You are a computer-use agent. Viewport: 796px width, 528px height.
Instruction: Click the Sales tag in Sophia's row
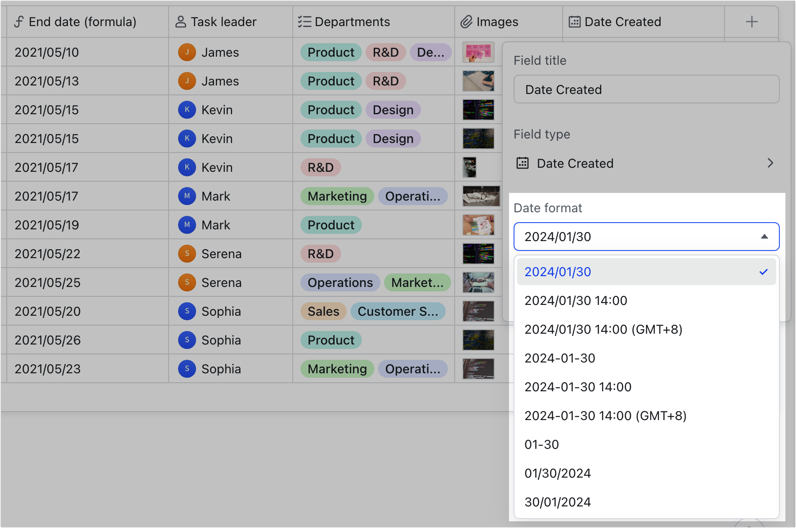(323, 311)
